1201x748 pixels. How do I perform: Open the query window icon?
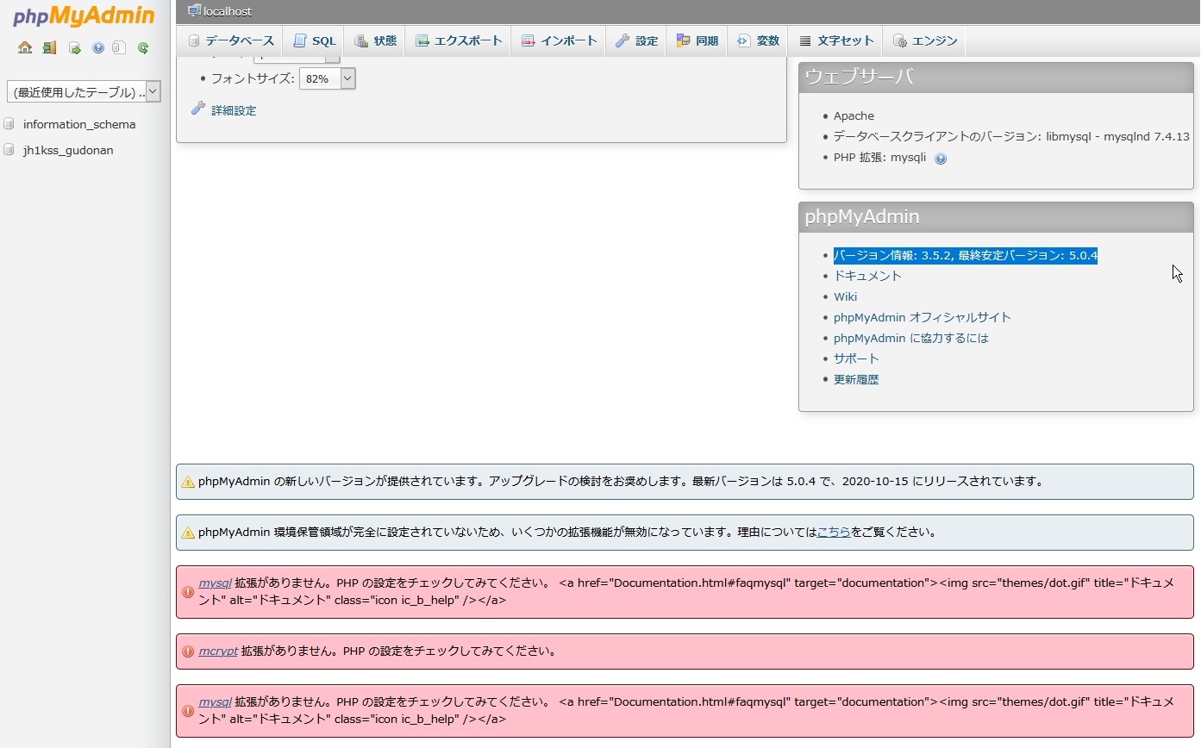point(75,48)
